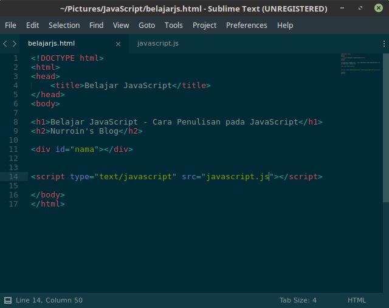Click the id="nama" attribute value
Image resolution: width=389 pixels, height=308 pixels.
tap(84, 149)
